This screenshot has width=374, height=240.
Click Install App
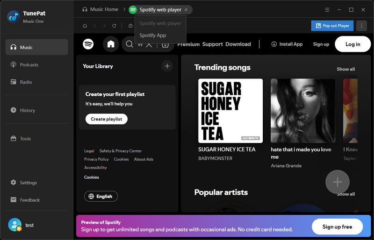point(287,44)
